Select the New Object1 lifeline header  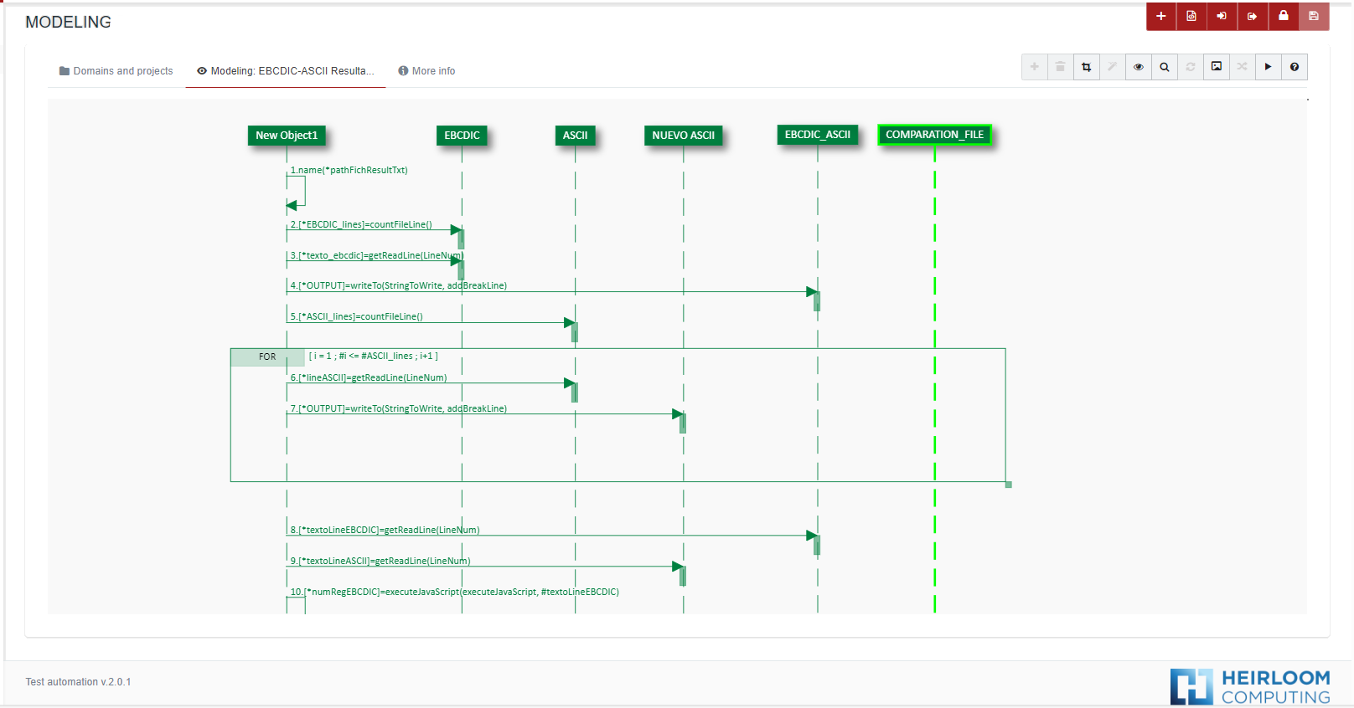coord(287,136)
